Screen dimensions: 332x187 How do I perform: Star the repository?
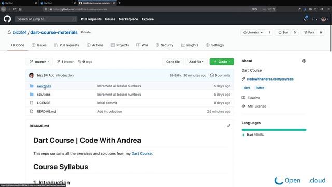(x=283, y=32)
